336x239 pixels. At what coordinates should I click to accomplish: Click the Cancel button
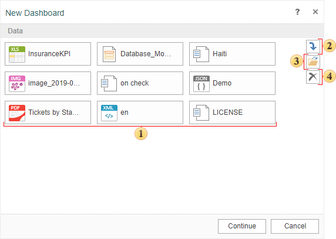click(295, 226)
